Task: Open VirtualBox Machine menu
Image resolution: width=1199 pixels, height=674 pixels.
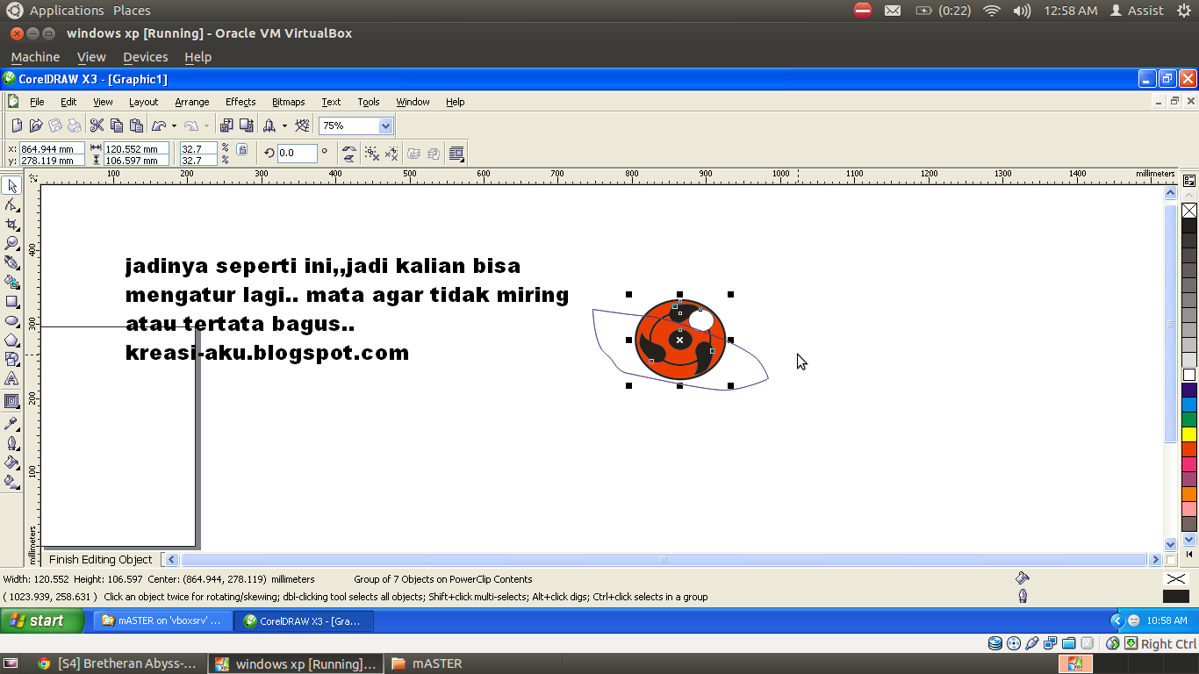Action: [x=35, y=57]
